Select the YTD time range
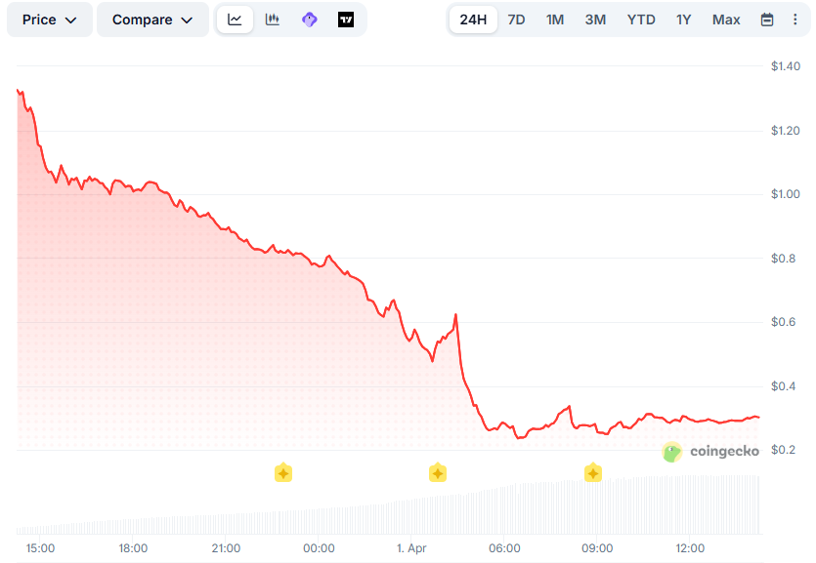 point(640,19)
